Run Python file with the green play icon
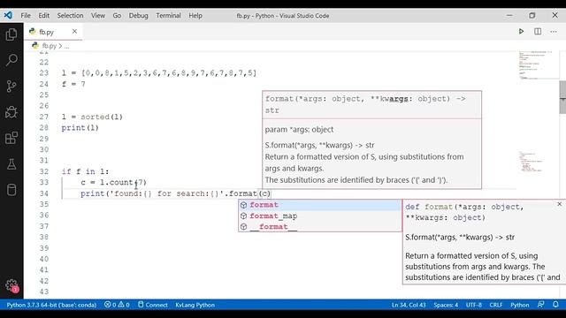566x318 pixels. [x=521, y=32]
